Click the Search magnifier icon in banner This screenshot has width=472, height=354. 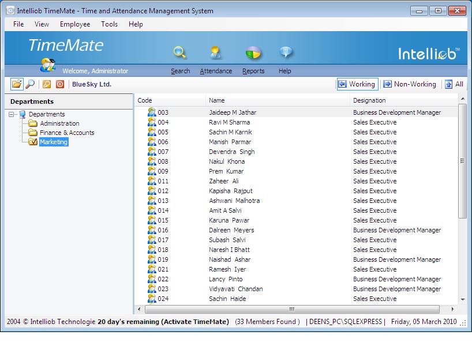click(179, 52)
